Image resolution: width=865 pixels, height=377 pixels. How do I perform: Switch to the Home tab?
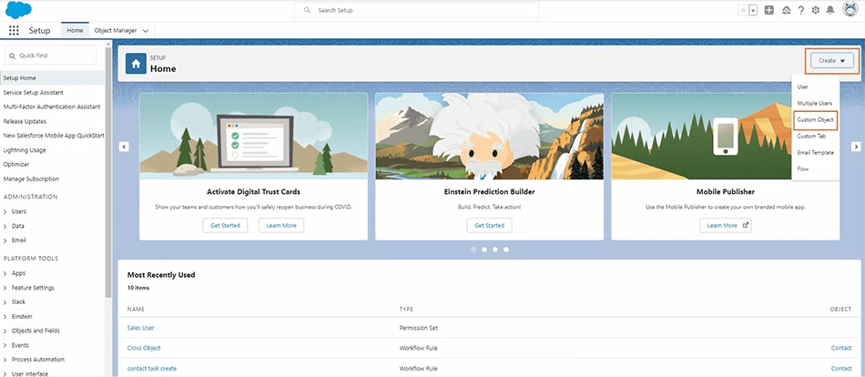pos(75,30)
